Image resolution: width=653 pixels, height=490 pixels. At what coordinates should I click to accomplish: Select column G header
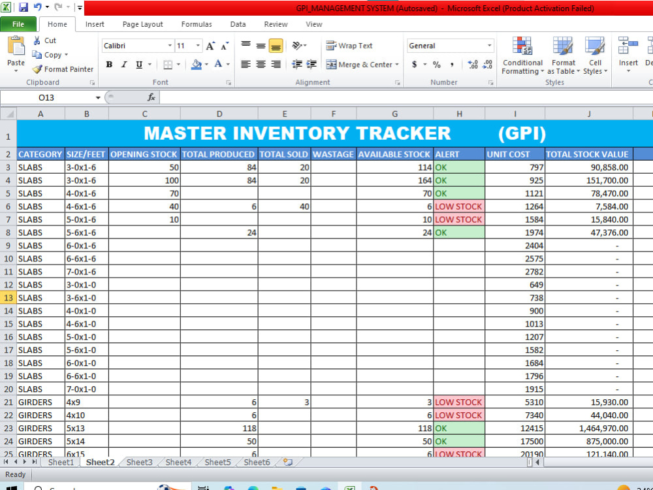pyautogui.click(x=394, y=114)
